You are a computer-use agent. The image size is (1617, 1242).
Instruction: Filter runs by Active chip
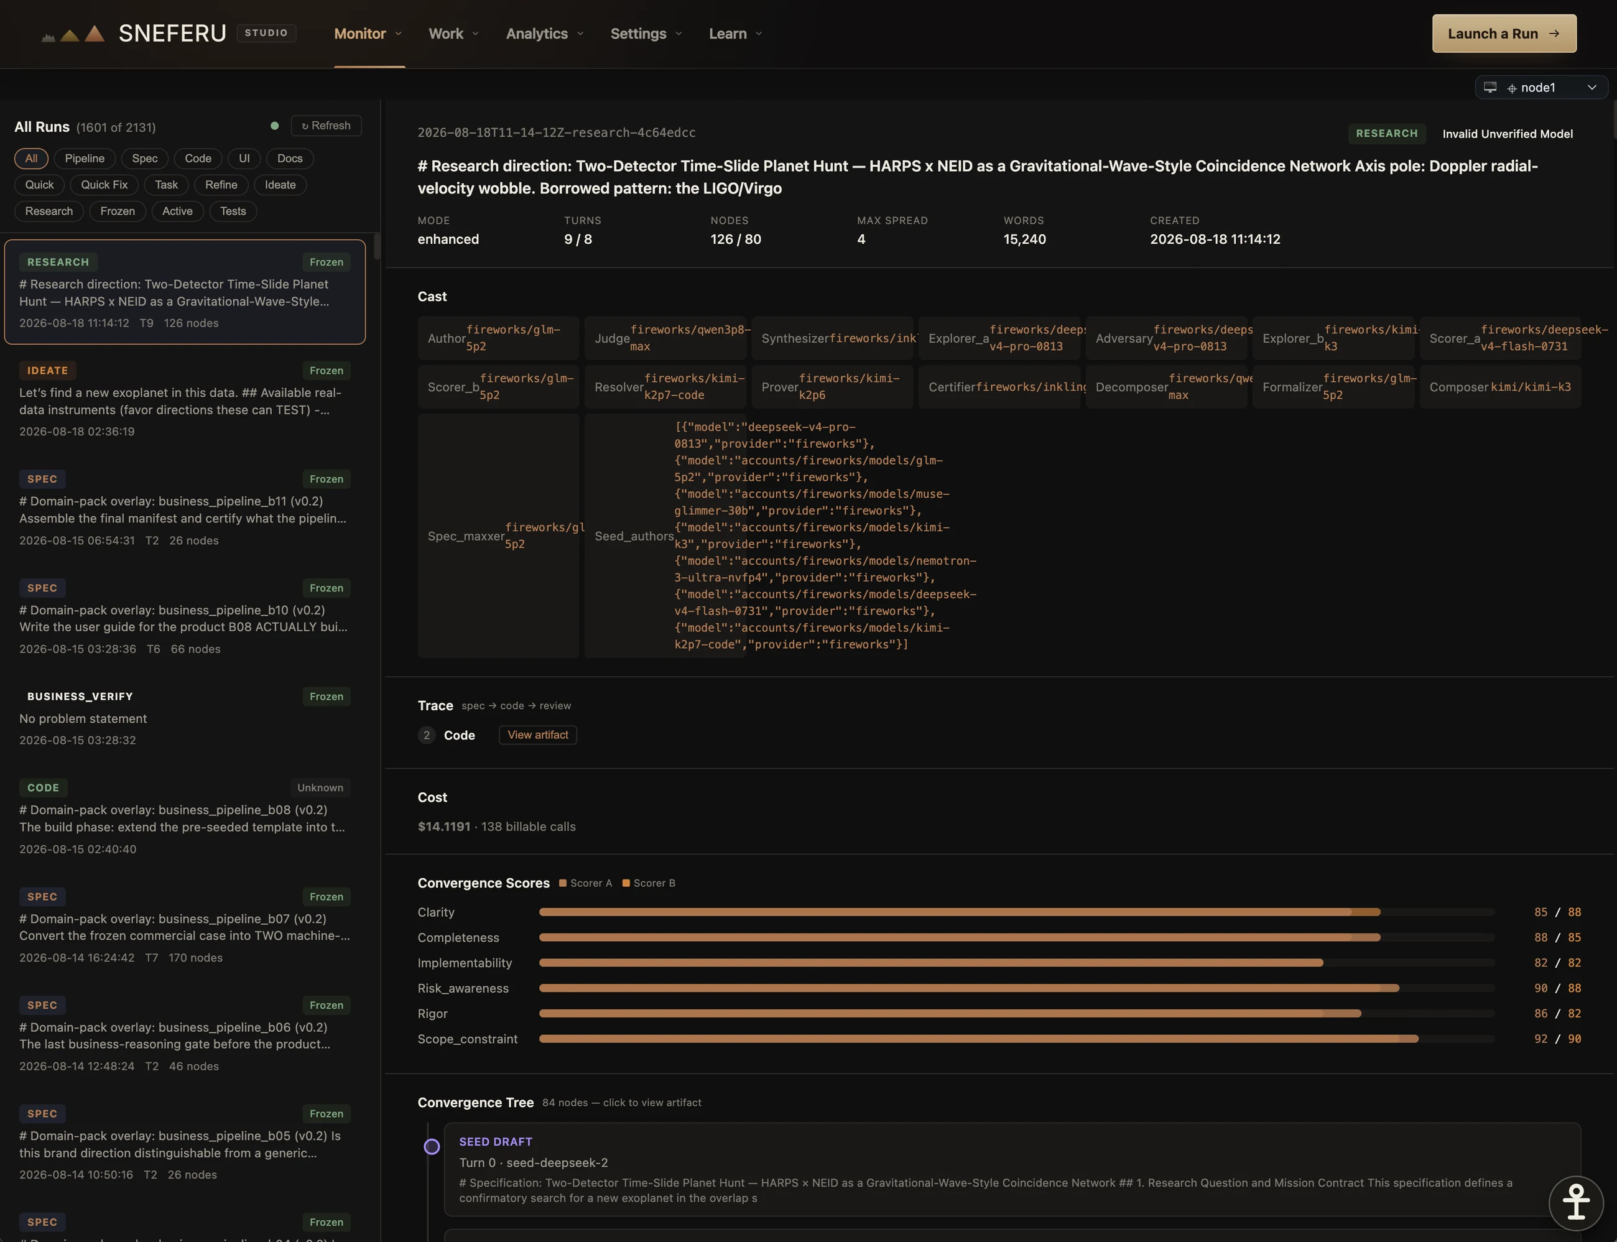177,211
